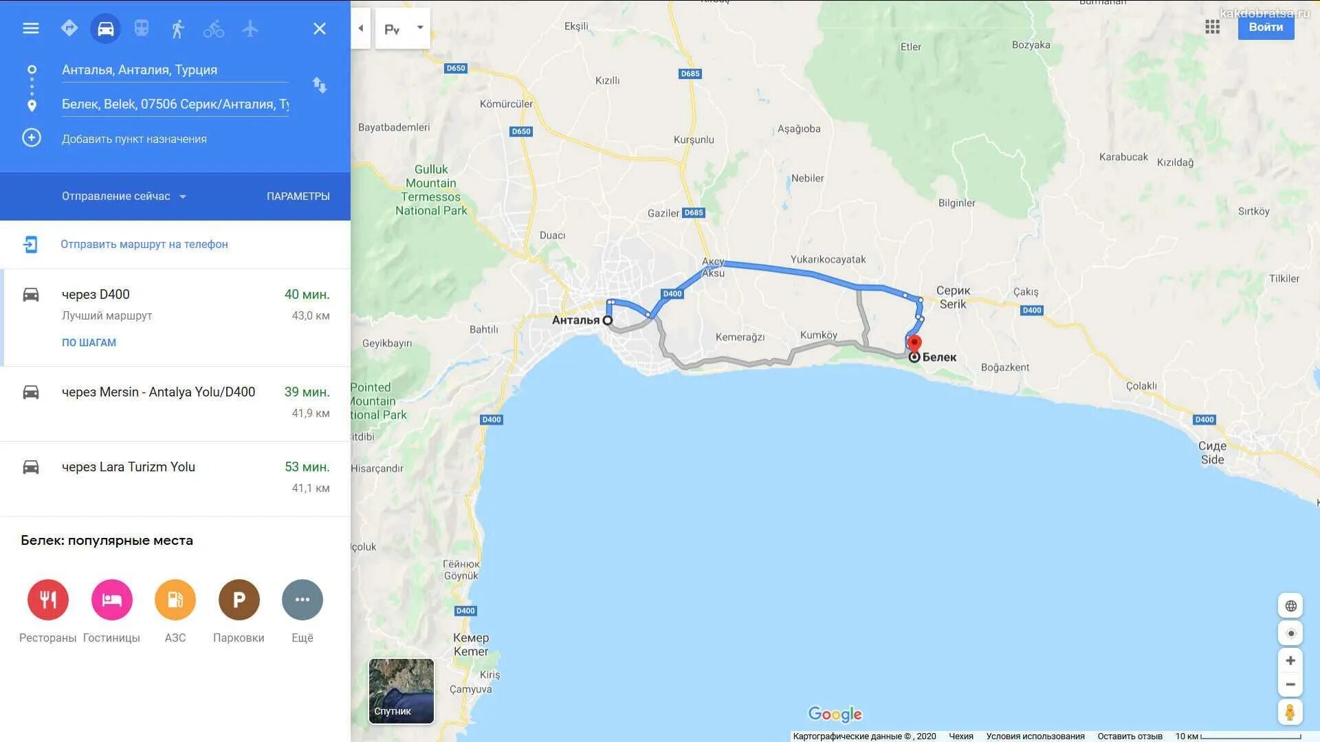Switch to Спутник satellite layer
Viewport: 1320px width, 742px height.
pyautogui.click(x=401, y=691)
